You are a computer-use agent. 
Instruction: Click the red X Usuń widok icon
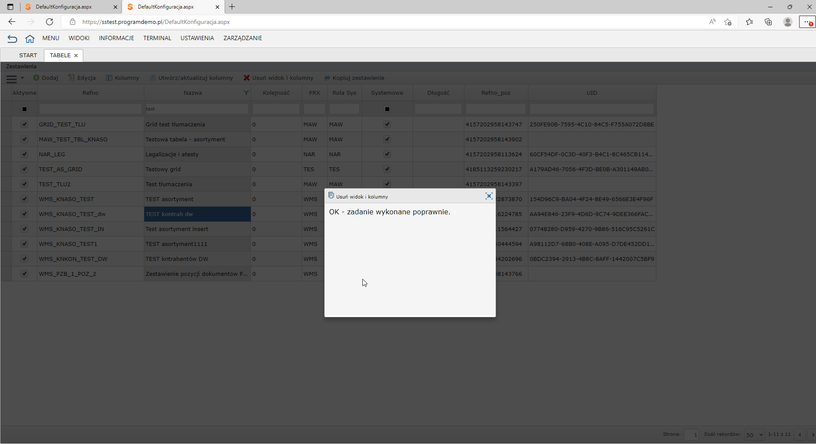(x=247, y=78)
